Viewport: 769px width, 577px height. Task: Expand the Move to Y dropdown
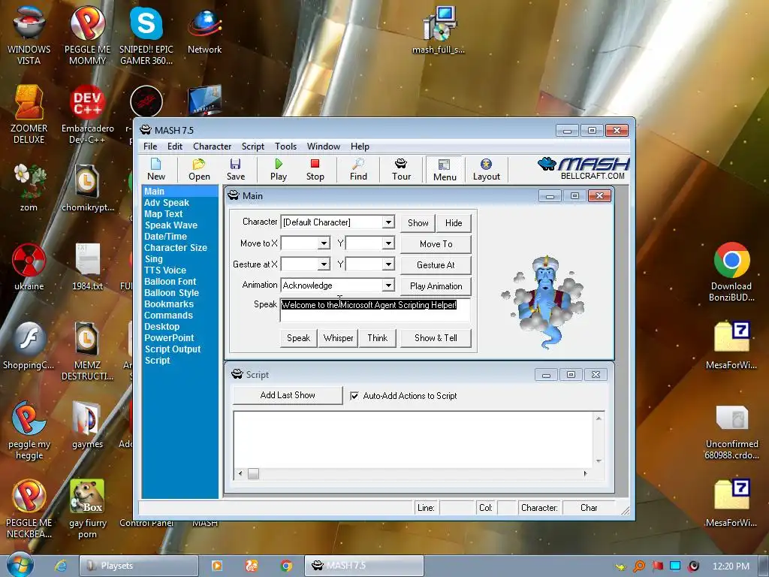pyautogui.click(x=388, y=243)
